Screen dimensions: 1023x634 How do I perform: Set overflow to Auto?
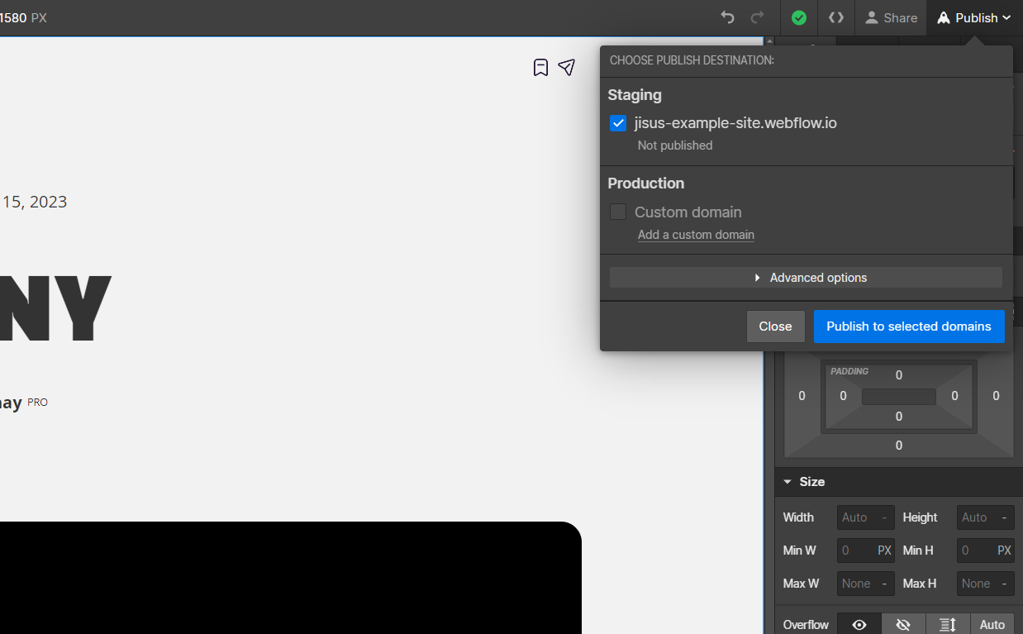click(x=992, y=625)
